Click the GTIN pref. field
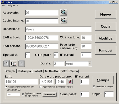Viewport: 119px width, 104px height. pos(56,55)
